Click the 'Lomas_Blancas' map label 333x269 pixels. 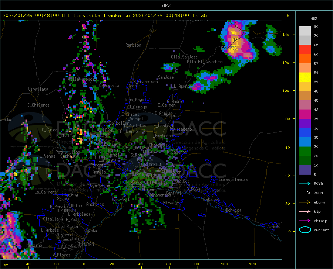click(233, 179)
